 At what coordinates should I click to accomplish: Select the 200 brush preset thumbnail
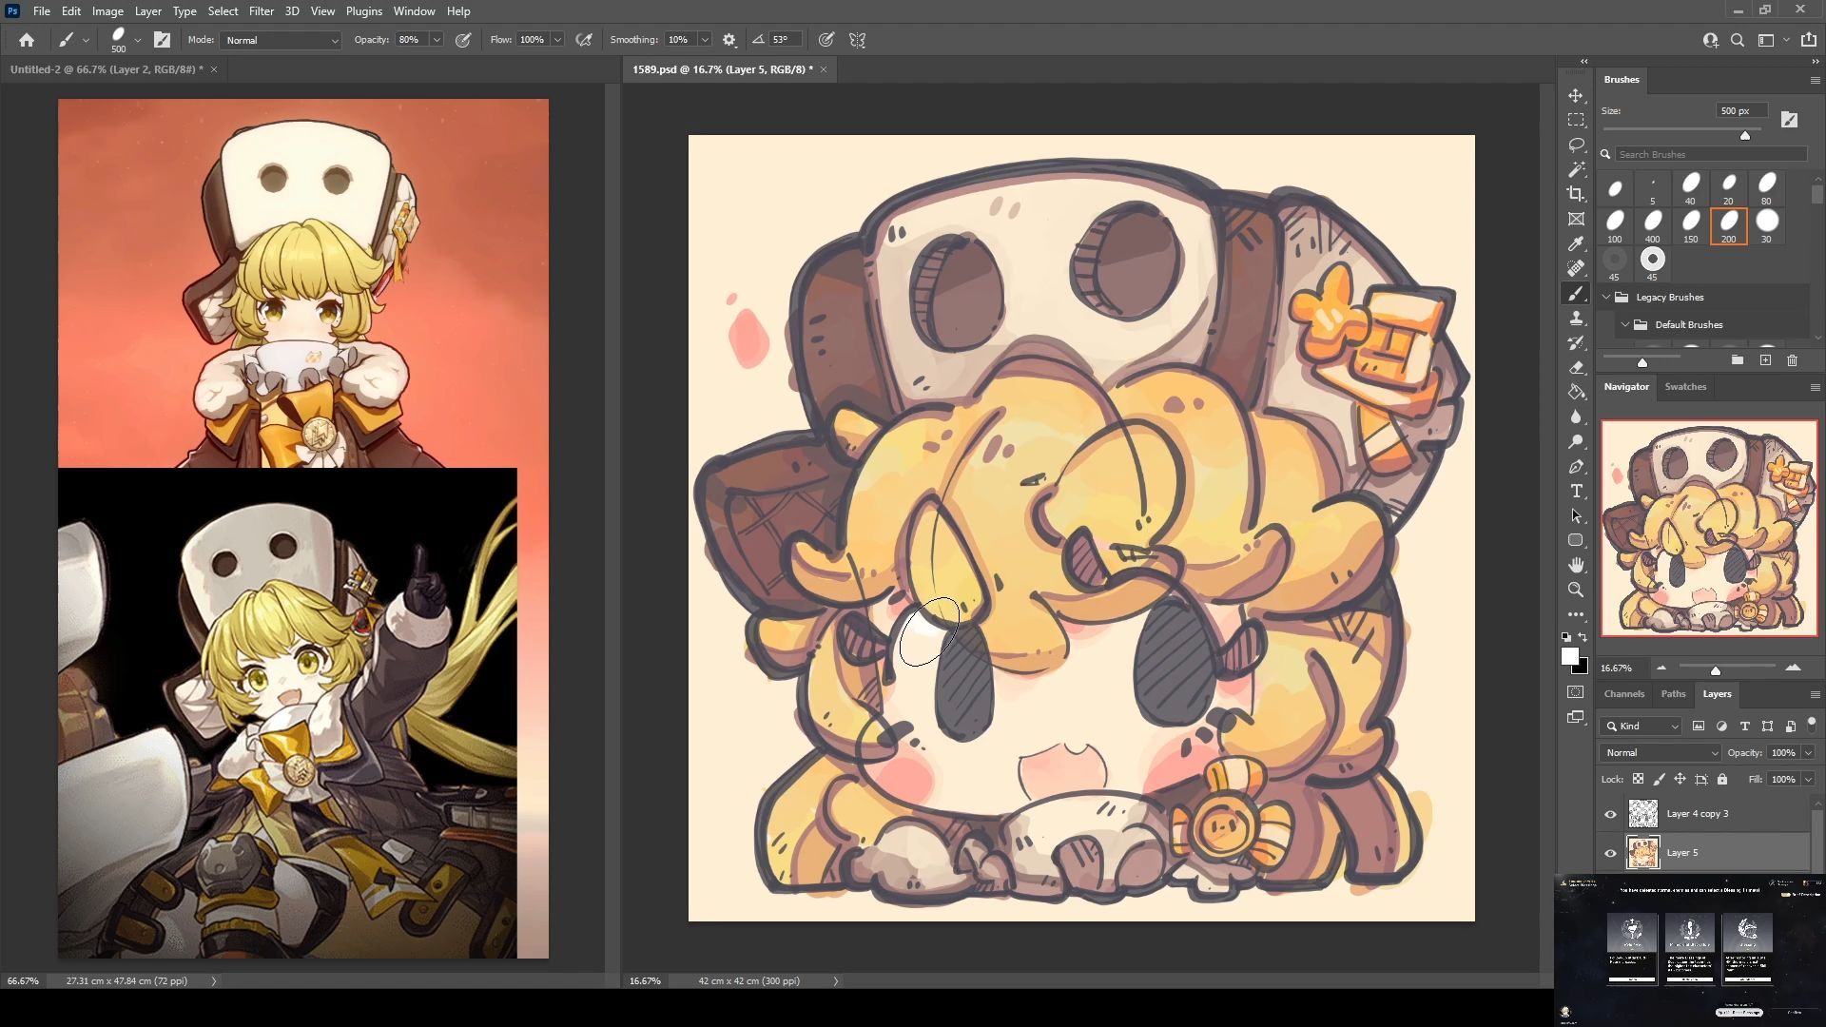tap(1729, 226)
